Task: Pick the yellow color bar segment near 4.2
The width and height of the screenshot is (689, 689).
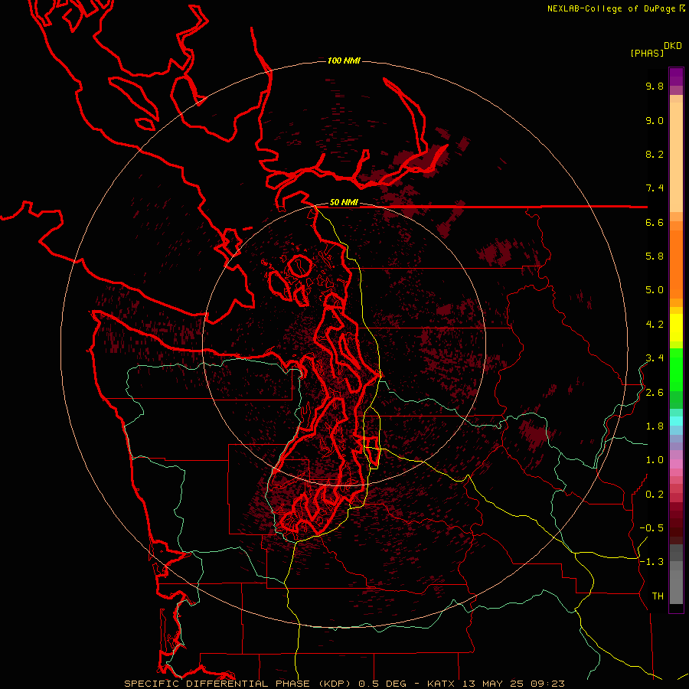Action: (x=676, y=328)
